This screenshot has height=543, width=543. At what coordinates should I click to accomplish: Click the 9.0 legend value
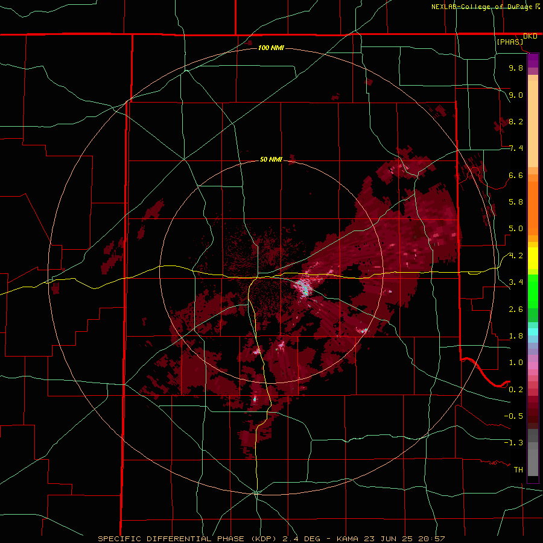(516, 95)
